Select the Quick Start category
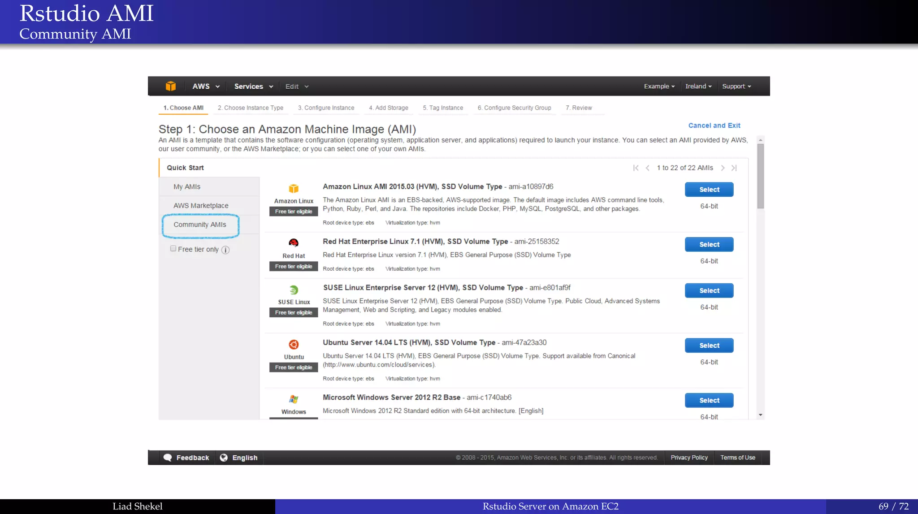This screenshot has width=918, height=514. click(x=185, y=168)
